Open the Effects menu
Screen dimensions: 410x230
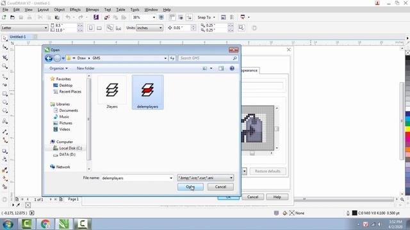pyautogui.click(x=75, y=10)
